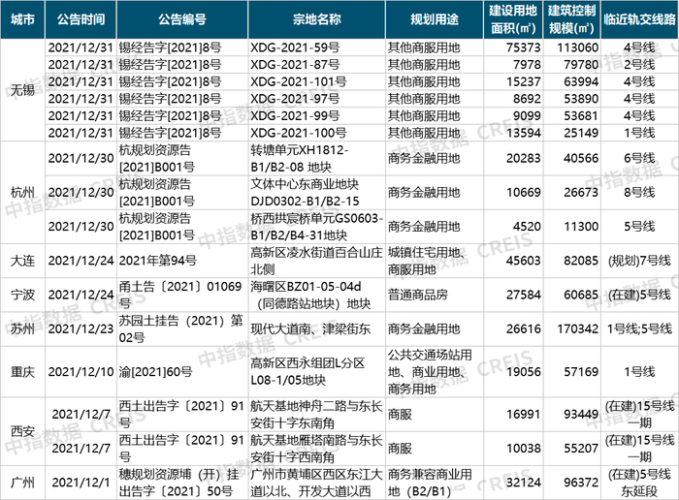Click land area value 75373
Screen dimensions: 679x500
524,47
